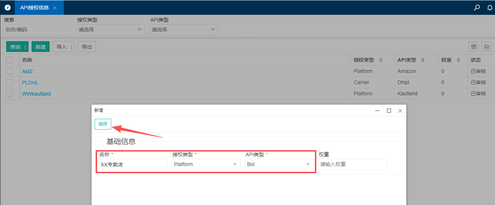Open the search magnifier icon in header

(477, 8)
